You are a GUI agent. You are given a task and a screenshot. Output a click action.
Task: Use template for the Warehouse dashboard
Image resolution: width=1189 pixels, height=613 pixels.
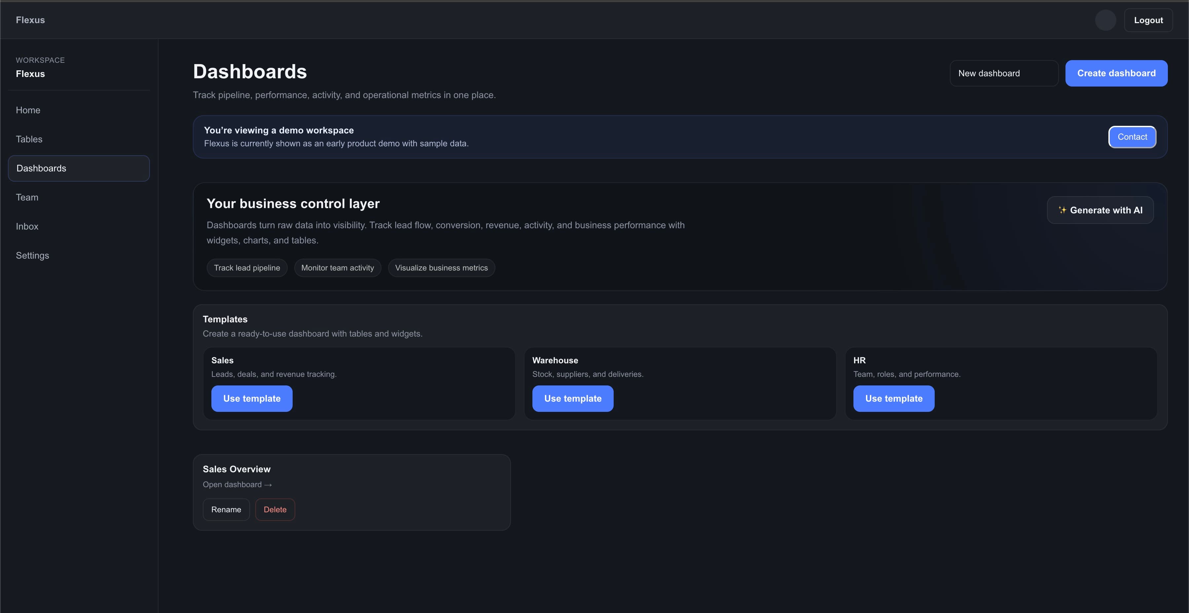tap(573, 398)
